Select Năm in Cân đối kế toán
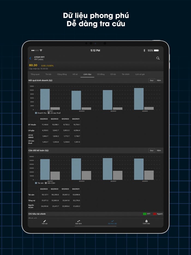 [159, 150]
